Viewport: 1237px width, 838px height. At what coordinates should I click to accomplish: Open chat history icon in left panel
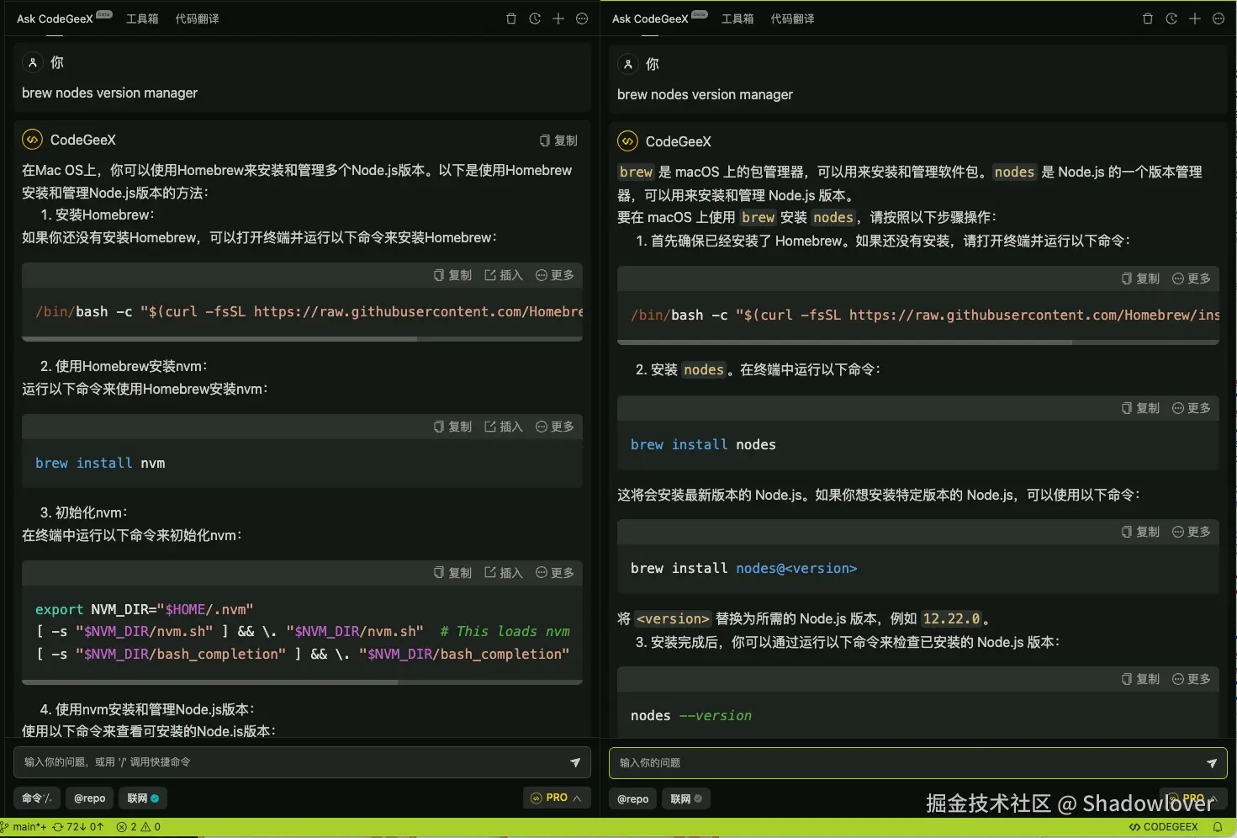tap(535, 19)
